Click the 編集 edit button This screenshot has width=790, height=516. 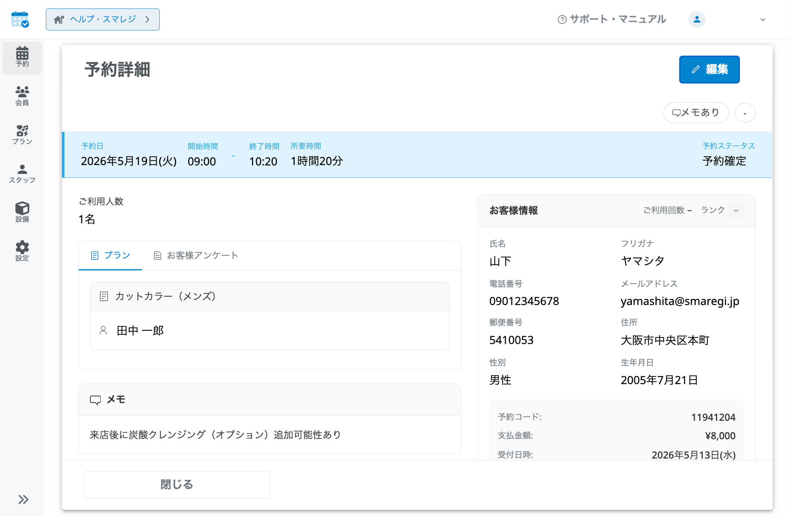coord(709,69)
